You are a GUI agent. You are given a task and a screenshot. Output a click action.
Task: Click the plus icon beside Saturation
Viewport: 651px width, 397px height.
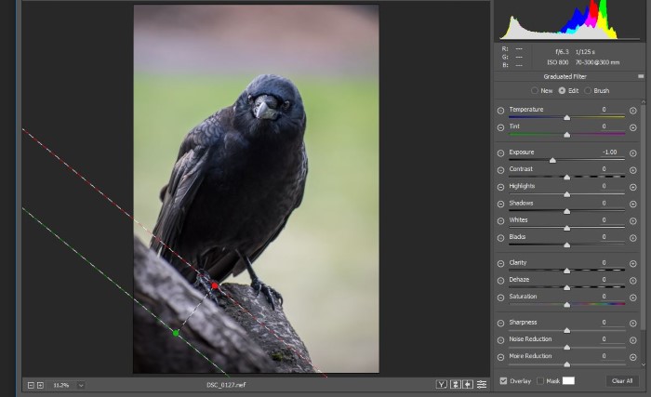632,297
